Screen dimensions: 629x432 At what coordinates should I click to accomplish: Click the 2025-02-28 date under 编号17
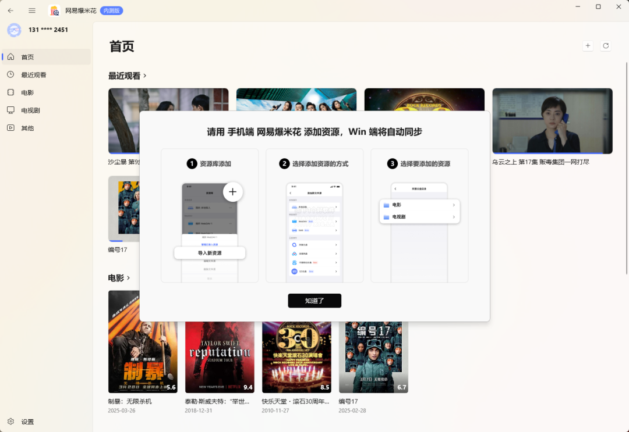[x=352, y=410]
